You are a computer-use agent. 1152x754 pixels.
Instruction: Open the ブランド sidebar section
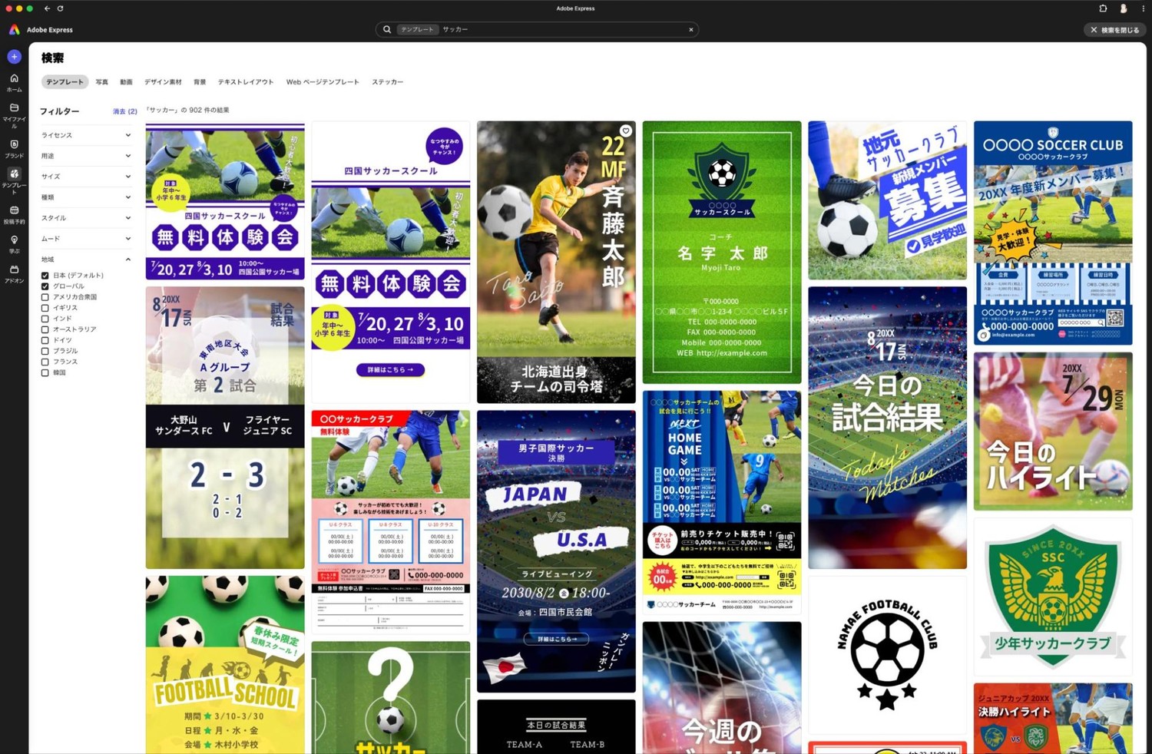coord(14,148)
